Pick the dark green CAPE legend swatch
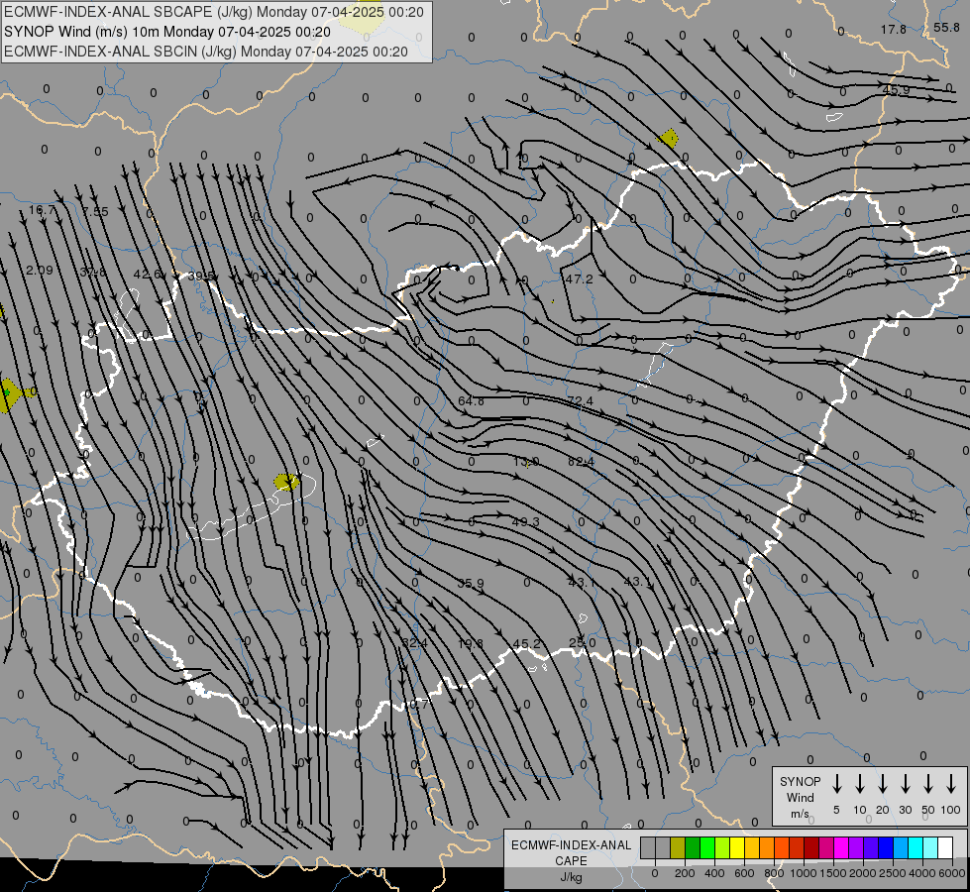The height and width of the screenshot is (892, 970). click(x=693, y=847)
